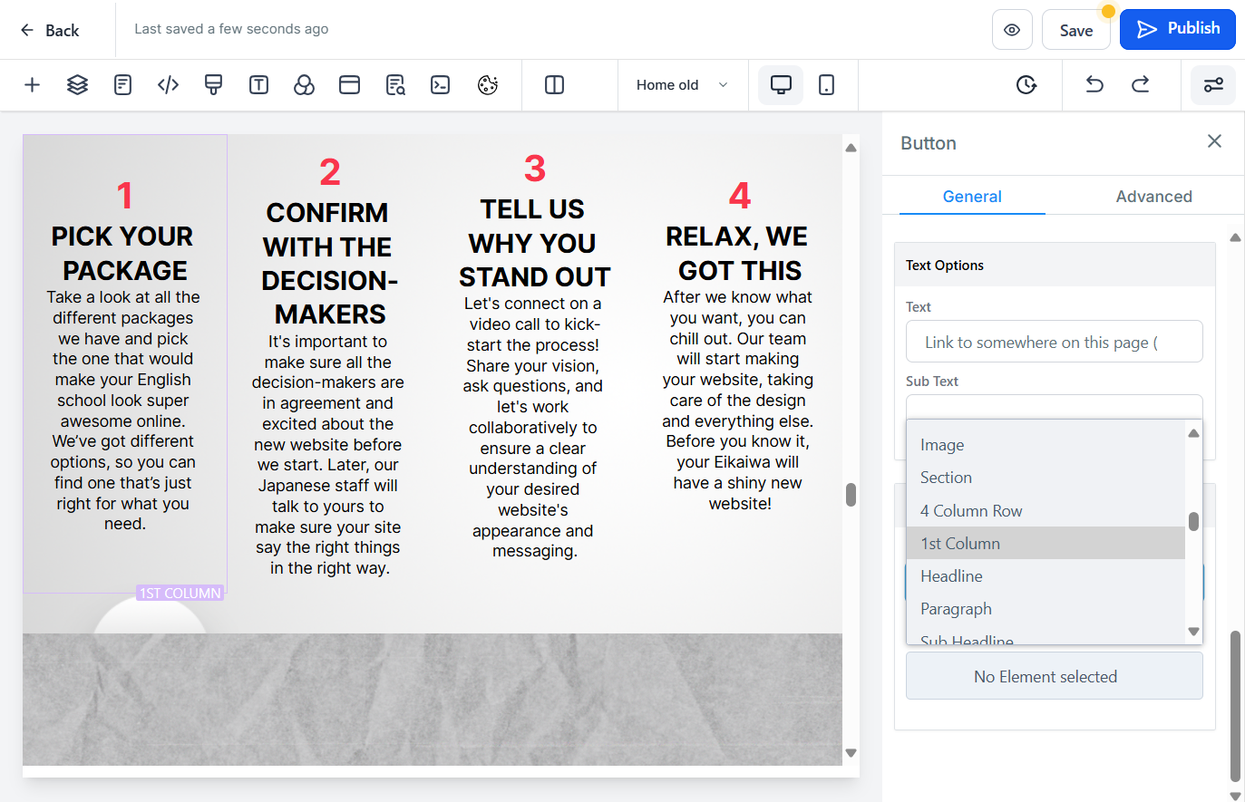Click the plus icon to add element
Image resolution: width=1245 pixels, height=802 pixels.
point(32,85)
